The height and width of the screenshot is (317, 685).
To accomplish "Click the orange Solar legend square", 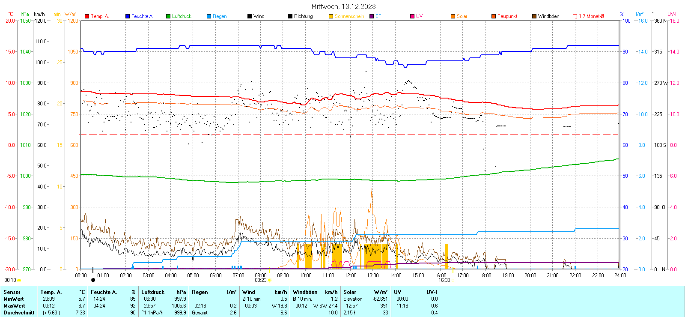I will click(x=453, y=16).
